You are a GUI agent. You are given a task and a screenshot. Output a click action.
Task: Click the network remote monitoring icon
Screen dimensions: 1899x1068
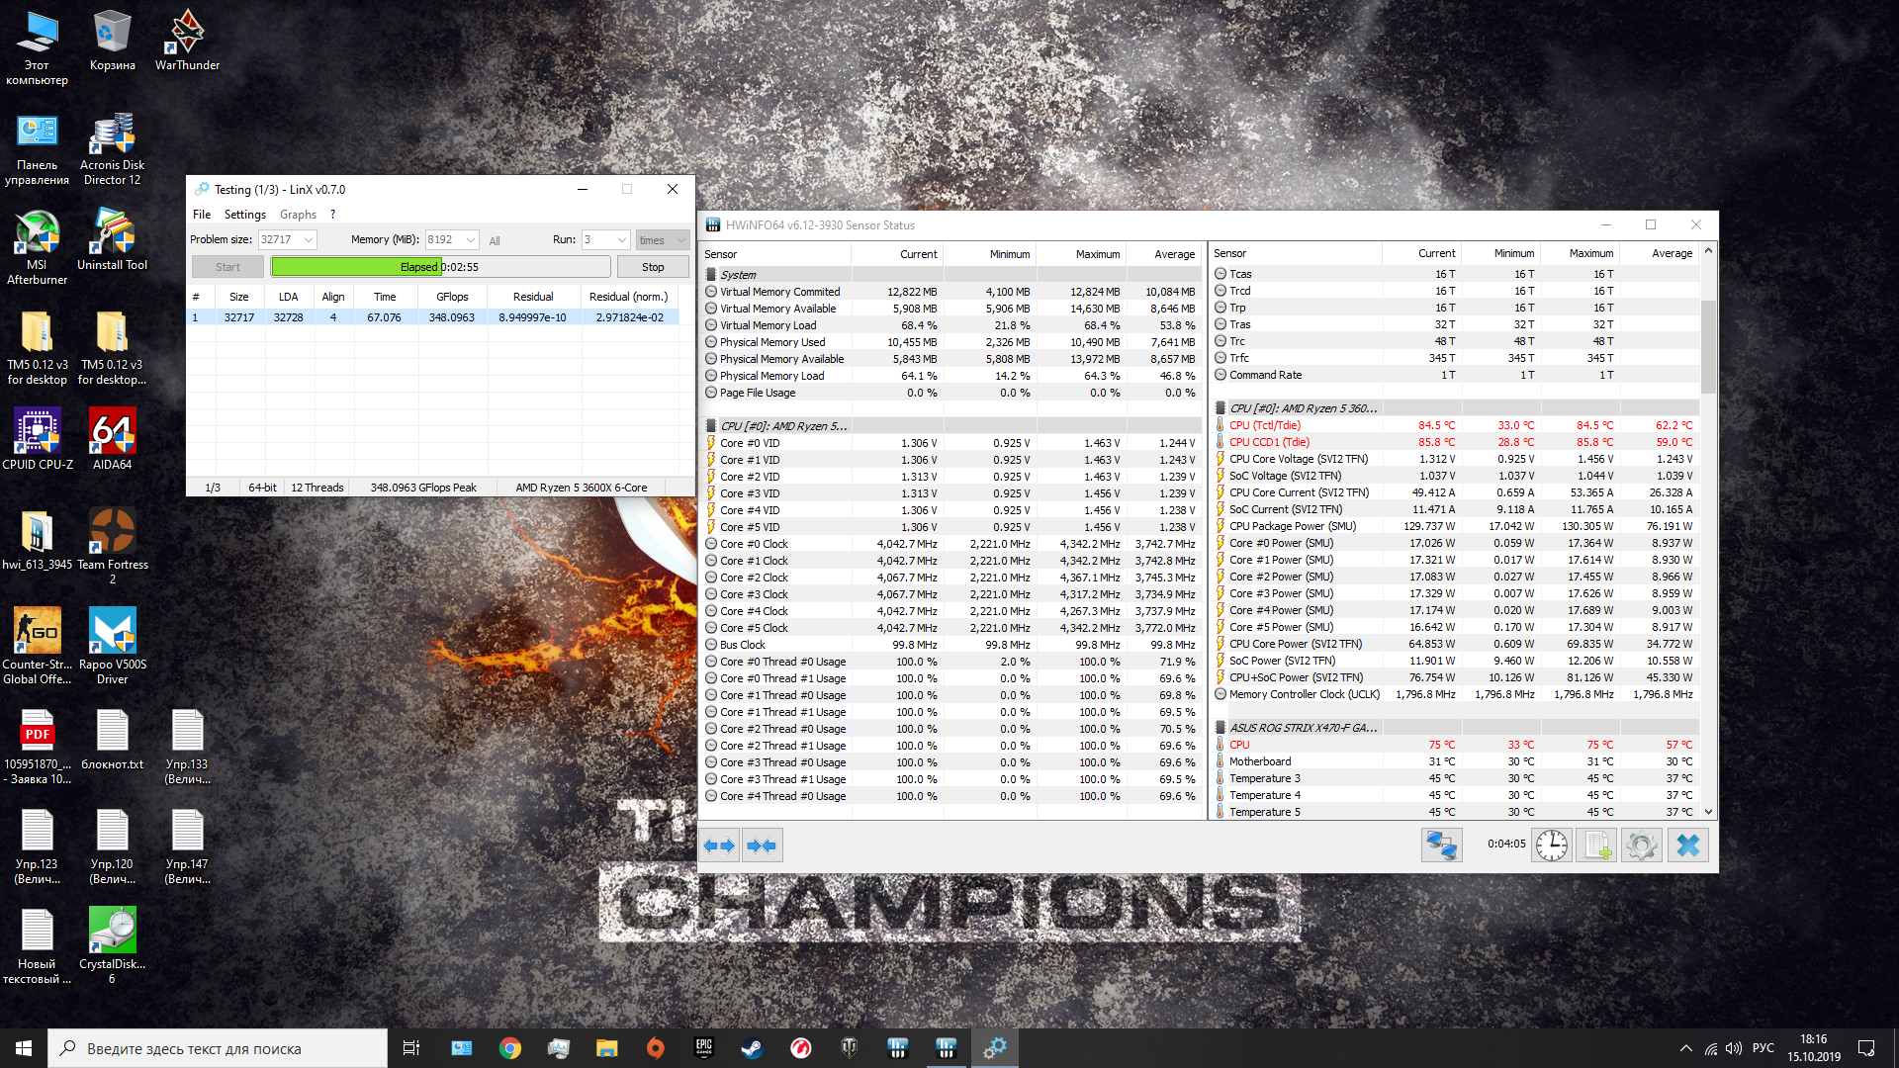(1441, 845)
